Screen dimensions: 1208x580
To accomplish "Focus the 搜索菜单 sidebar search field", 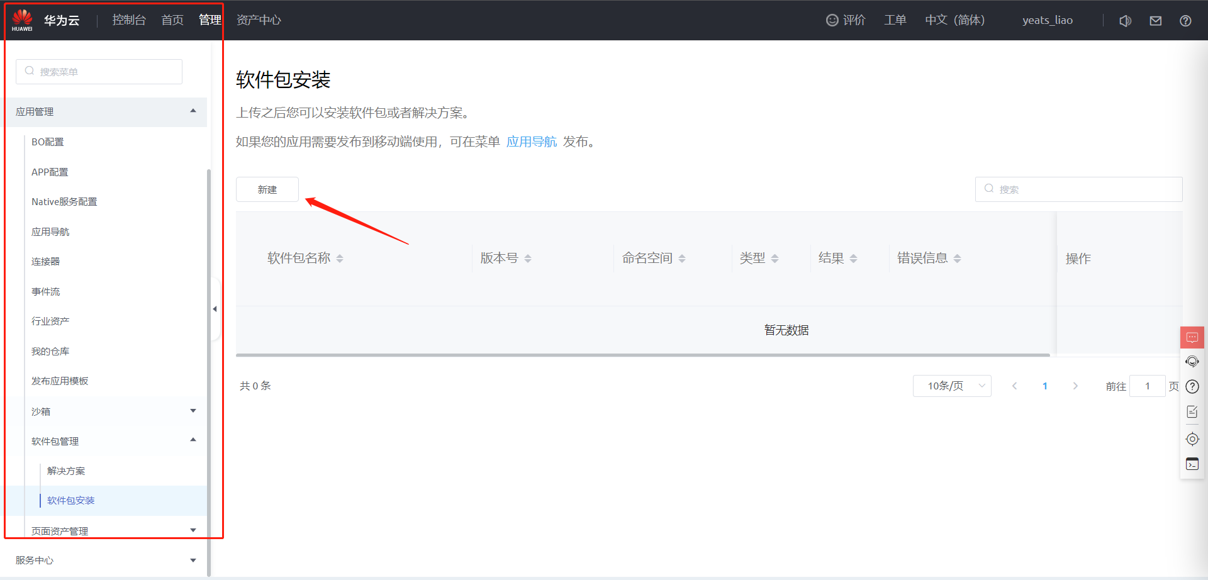I will point(99,72).
